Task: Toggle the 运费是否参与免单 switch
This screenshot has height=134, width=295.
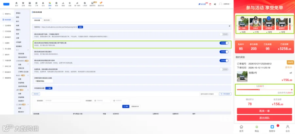Action: click(224, 61)
